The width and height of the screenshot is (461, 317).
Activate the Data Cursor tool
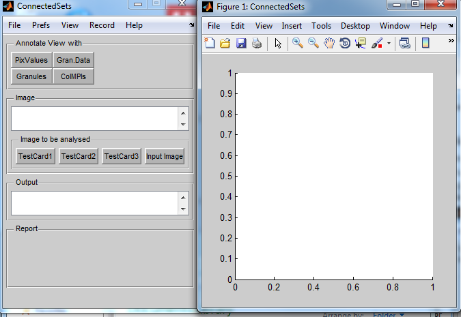click(x=360, y=44)
